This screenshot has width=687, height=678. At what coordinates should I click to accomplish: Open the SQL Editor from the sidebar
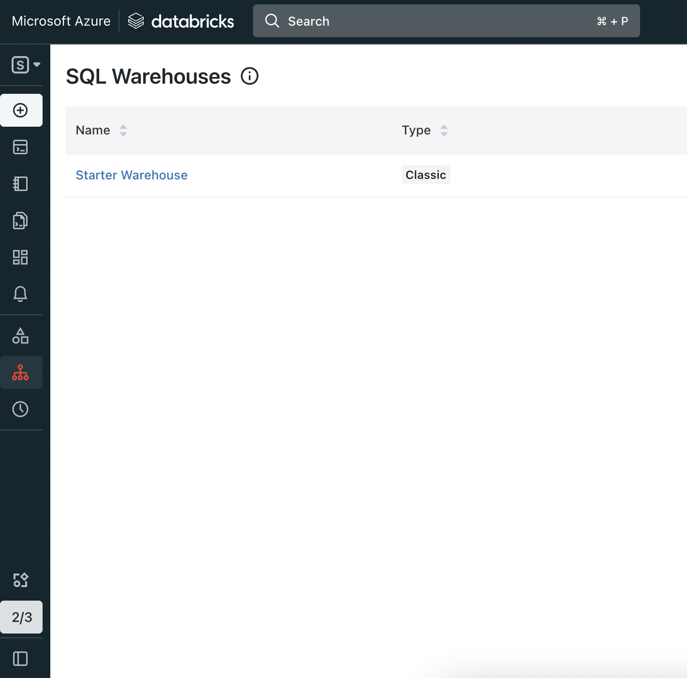tap(21, 147)
